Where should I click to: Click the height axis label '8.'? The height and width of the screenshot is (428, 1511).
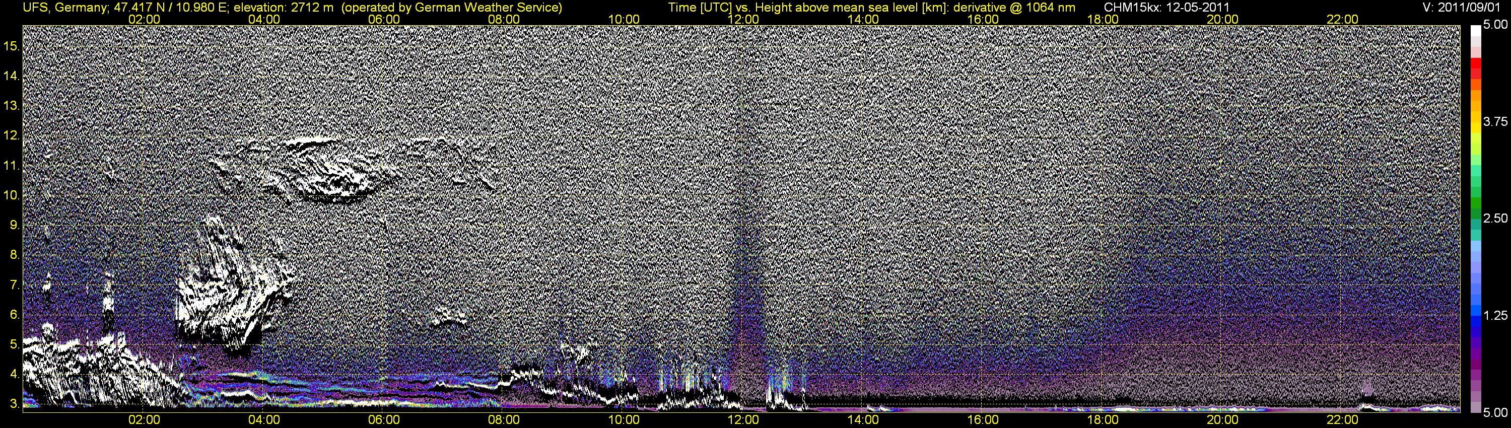(x=15, y=255)
